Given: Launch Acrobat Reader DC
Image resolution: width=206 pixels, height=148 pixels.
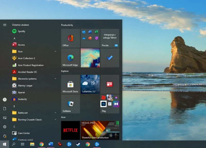Looking at the screenshot, I should [x=34, y=72].
